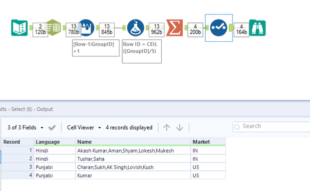Click the Record column header
This screenshot has width=310, height=191.
pyautogui.click(x=18, y=142)
